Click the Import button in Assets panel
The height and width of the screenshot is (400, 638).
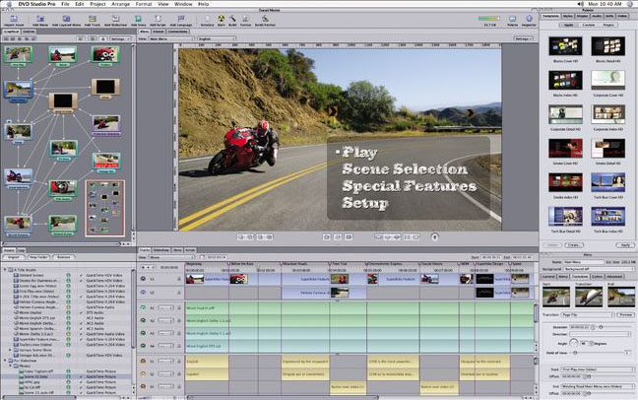pyautogui.click(x=14, y=257)
